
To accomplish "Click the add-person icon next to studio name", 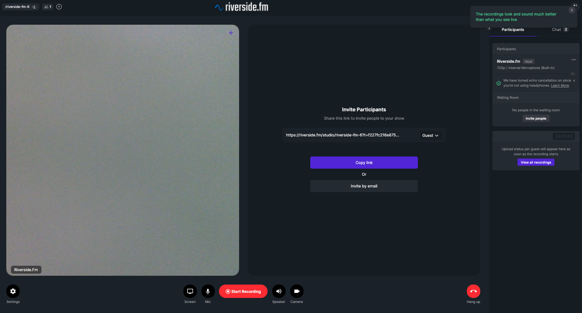I will [x=34, y=7].
